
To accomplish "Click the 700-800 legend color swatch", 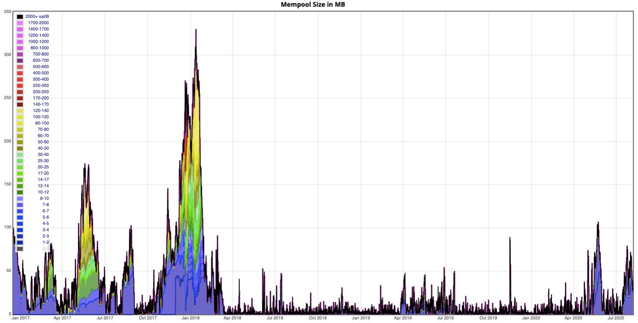I will [x=20, y=54].
